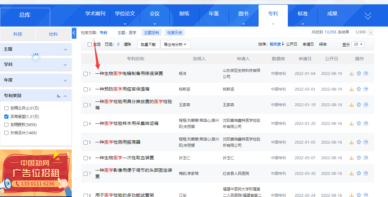Click favorite star icon in row 2
The width and height of the screenshot is (388, 197).
(359, 89)
